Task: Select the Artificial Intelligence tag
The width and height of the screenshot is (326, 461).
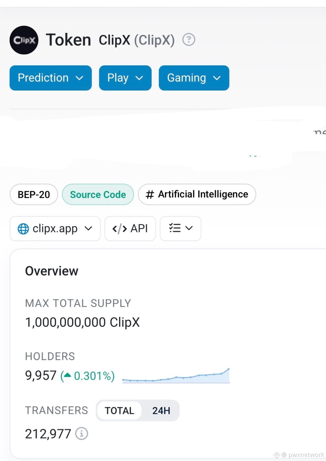Action: click(x=197, y=194)
